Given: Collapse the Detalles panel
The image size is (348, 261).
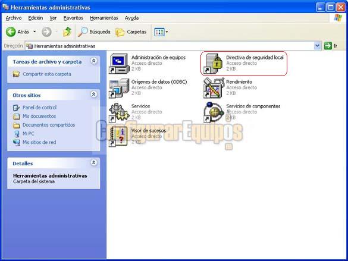Looking at the screenshot, I should click(93, 162).
